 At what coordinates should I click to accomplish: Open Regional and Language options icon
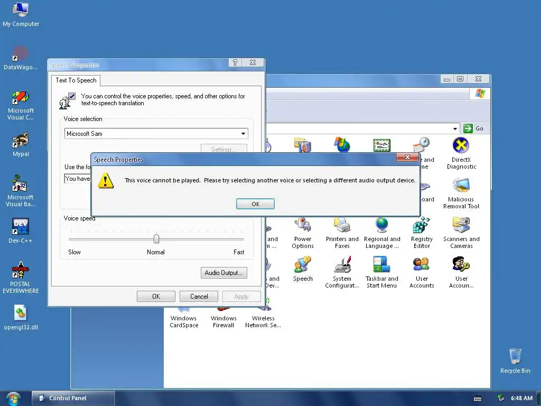pyautogui.click(x=381, y=233)
